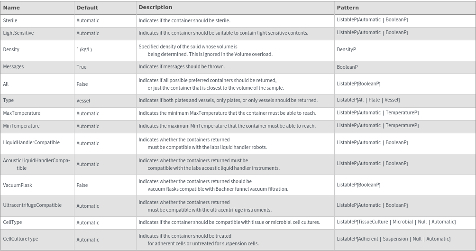Click the CellType pattern with TissueCulture

(x=396, y=222)
